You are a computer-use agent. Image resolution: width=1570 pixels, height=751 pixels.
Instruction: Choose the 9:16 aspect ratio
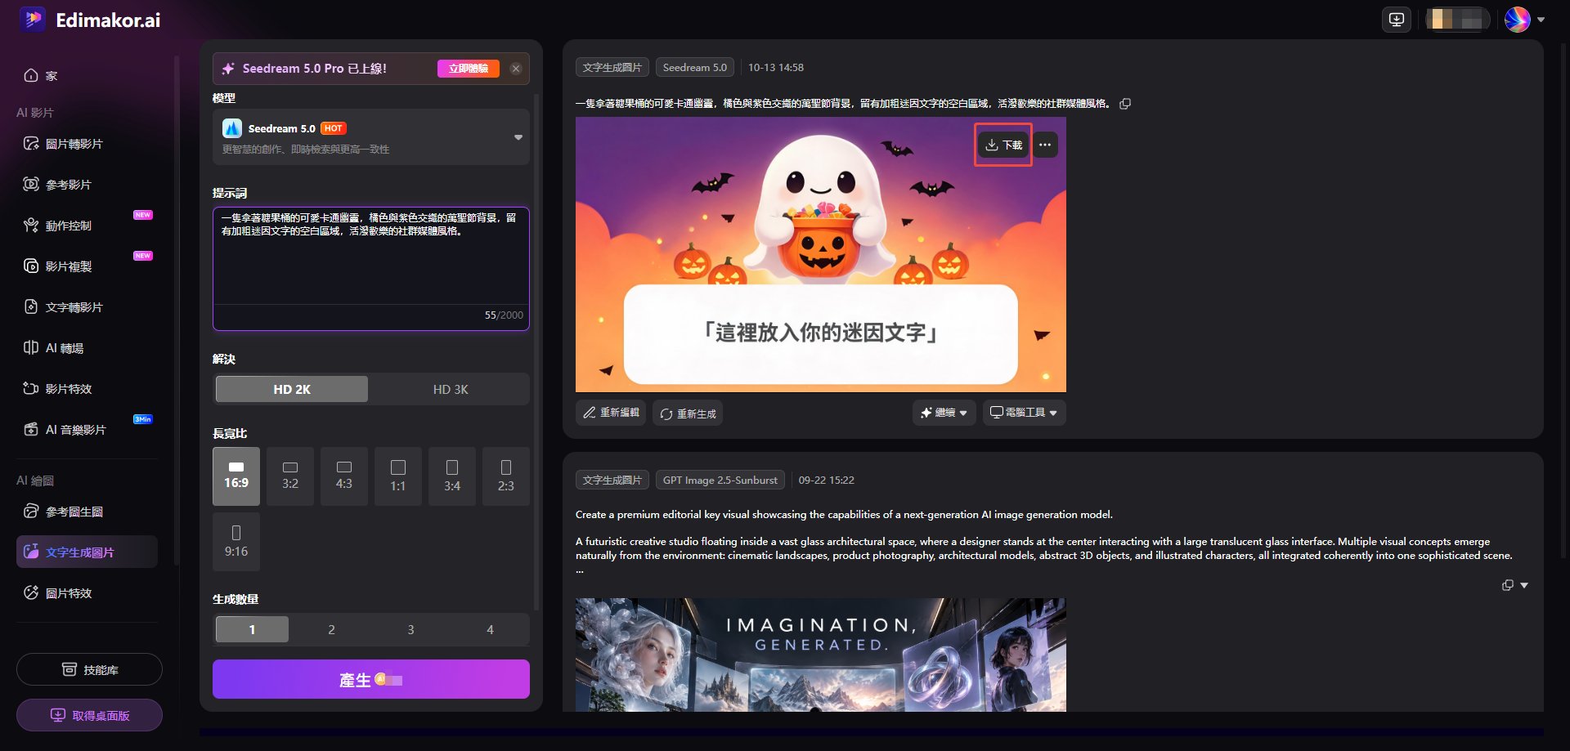pyautogui.click(x=236, y=542)
